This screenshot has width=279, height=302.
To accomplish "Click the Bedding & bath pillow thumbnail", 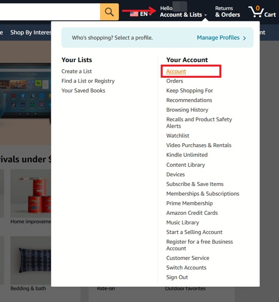I will [x=31, y=260].
